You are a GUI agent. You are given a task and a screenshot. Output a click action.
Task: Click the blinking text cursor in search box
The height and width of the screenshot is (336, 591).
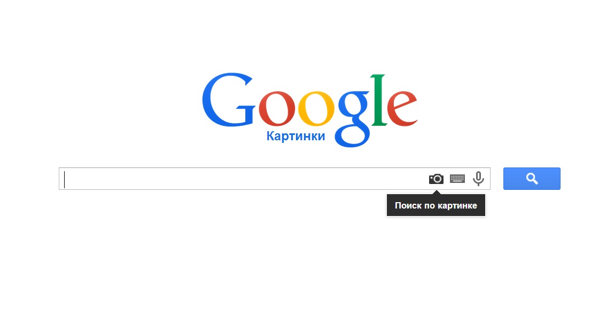pos(65,179)
